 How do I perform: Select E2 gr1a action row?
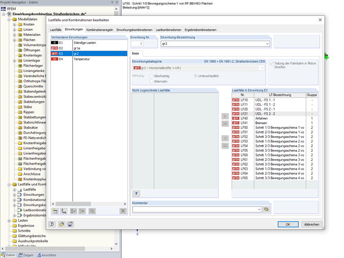[x=89, y=48]
